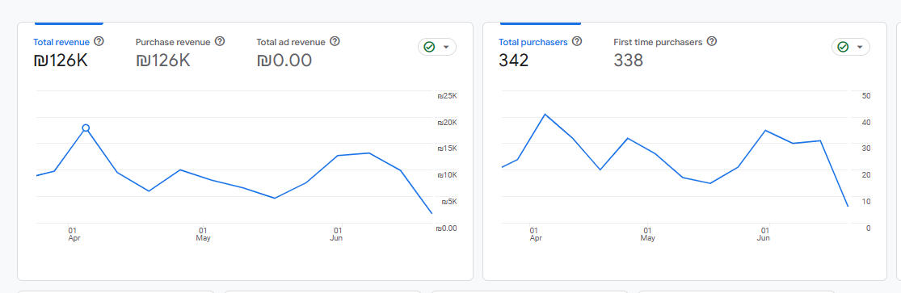Click the ₪0.00 ad revenue value

point(284,61)
